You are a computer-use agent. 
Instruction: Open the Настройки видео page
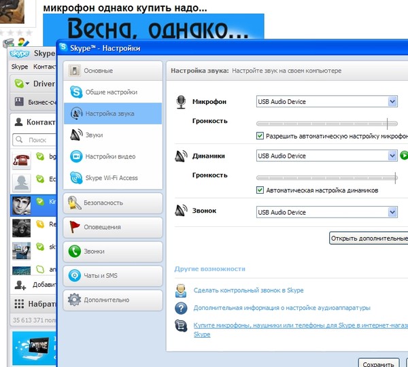coord(113,156)
